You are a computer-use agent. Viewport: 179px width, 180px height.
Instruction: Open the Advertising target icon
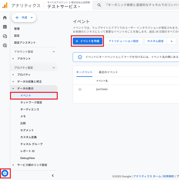(x=5, y=45)
